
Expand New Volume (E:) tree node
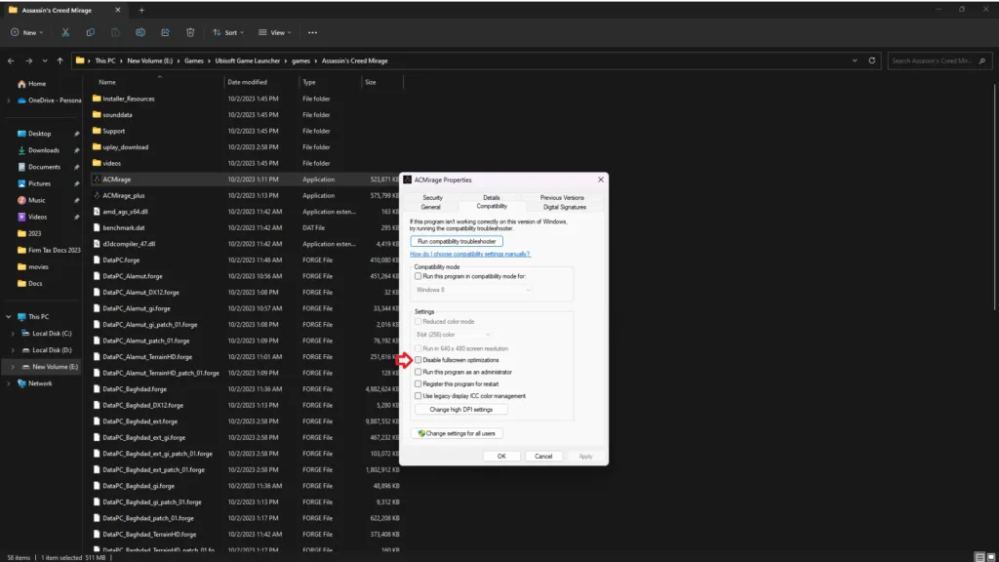point(13,367)
